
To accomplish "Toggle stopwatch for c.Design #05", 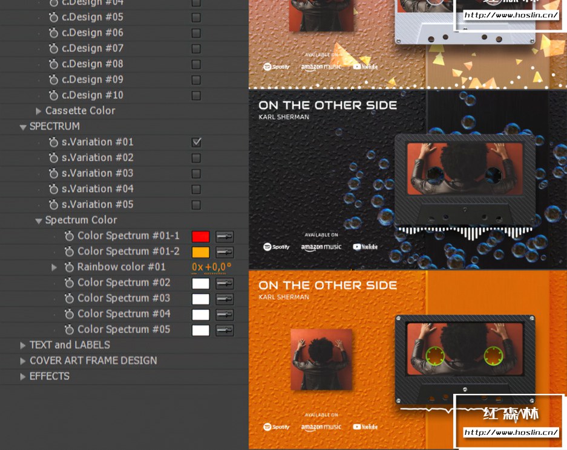I will click(53, 18).
